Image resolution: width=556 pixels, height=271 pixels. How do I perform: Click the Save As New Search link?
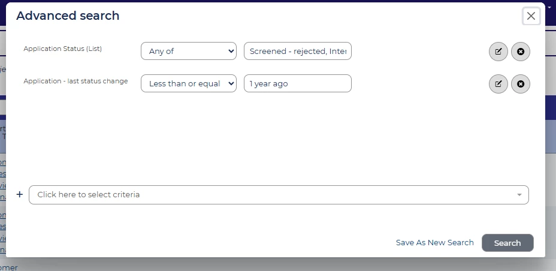pyautogui.click(x=434, y=243)
